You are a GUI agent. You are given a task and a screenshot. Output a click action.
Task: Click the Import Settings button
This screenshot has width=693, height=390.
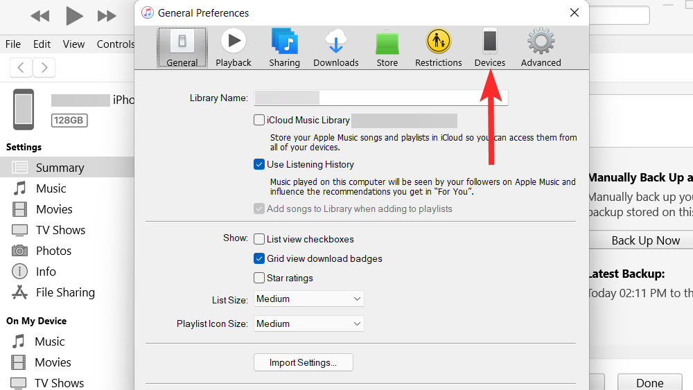pyautogui.click(x=303, y=362)
